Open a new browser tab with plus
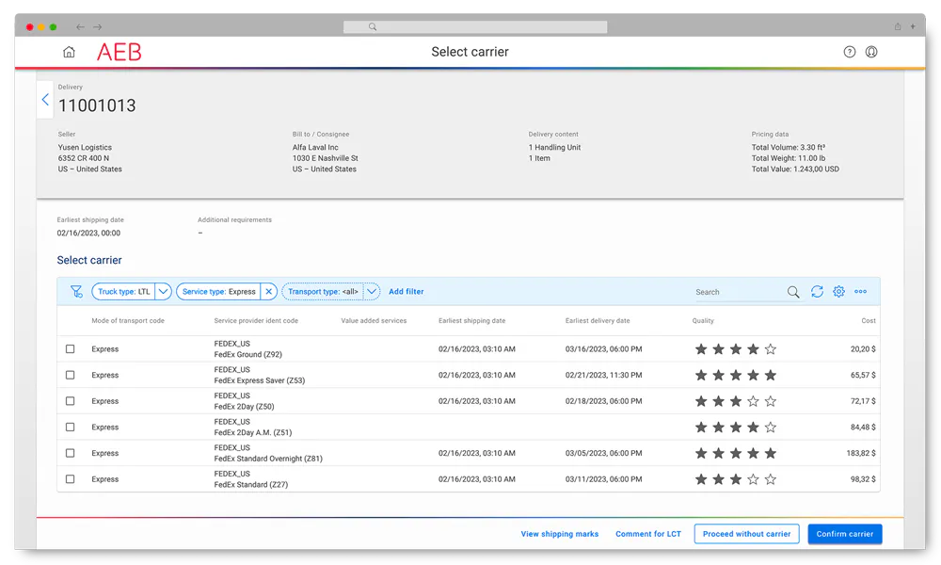The width and height of the screenshot is (941, 565). click(x=913, y=26)
